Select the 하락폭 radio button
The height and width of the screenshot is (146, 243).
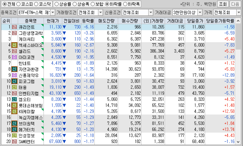[125, 4]
